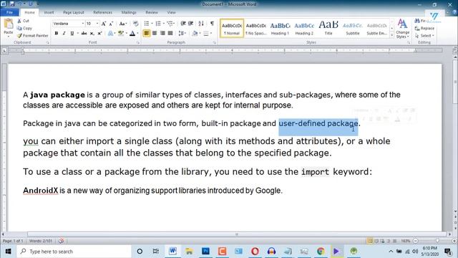Image resolution: width=458 pixels, height=258 pixels.
Task: Open the Paragraph dialog launcher
Action: 215,43
